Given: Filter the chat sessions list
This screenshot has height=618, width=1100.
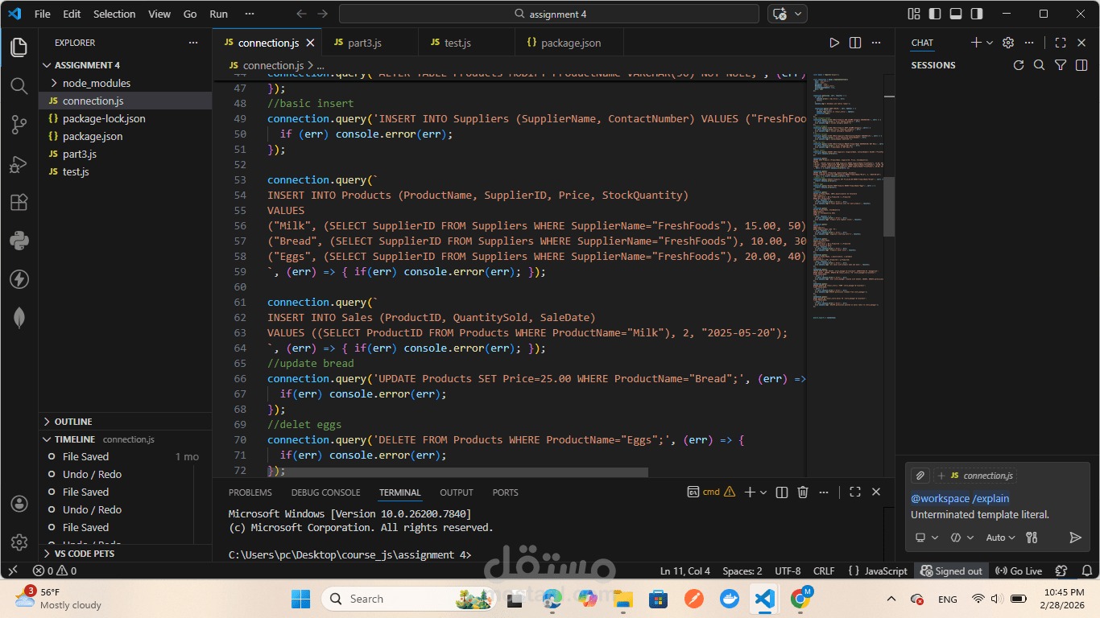Looking at the screenshot, I should [1061, 65].
